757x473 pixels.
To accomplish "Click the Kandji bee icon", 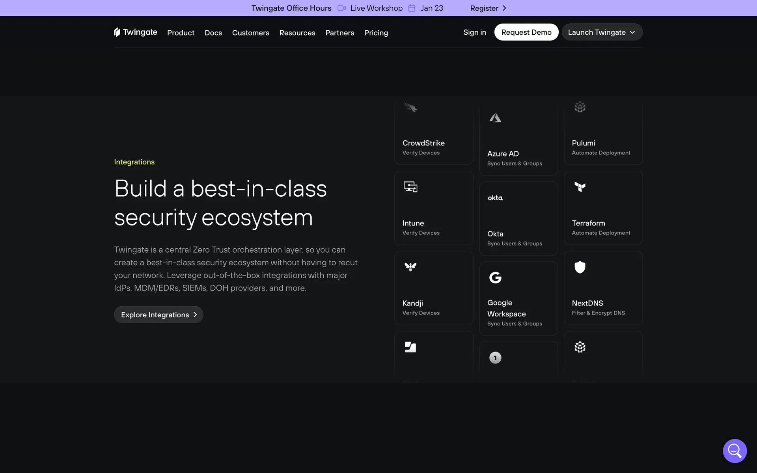I will pyautogui.click(x=410, y=267).
